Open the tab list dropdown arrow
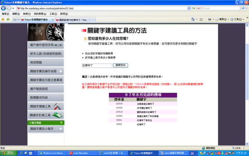Image resolution: width=249 pixels, height=156 pixels. [19, 20]
